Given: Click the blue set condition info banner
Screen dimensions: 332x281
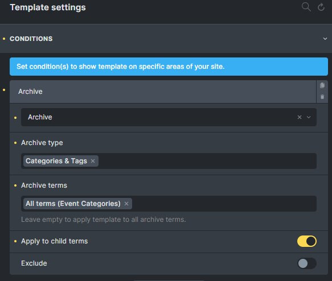Looking at the screenshot, I should point(169,67).
